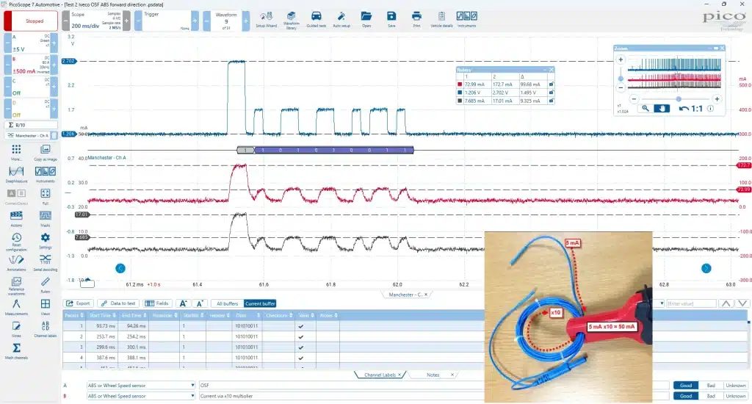Sort table by Data column
The height and width of the screenshot is (404, 752).
coord(247,315)
